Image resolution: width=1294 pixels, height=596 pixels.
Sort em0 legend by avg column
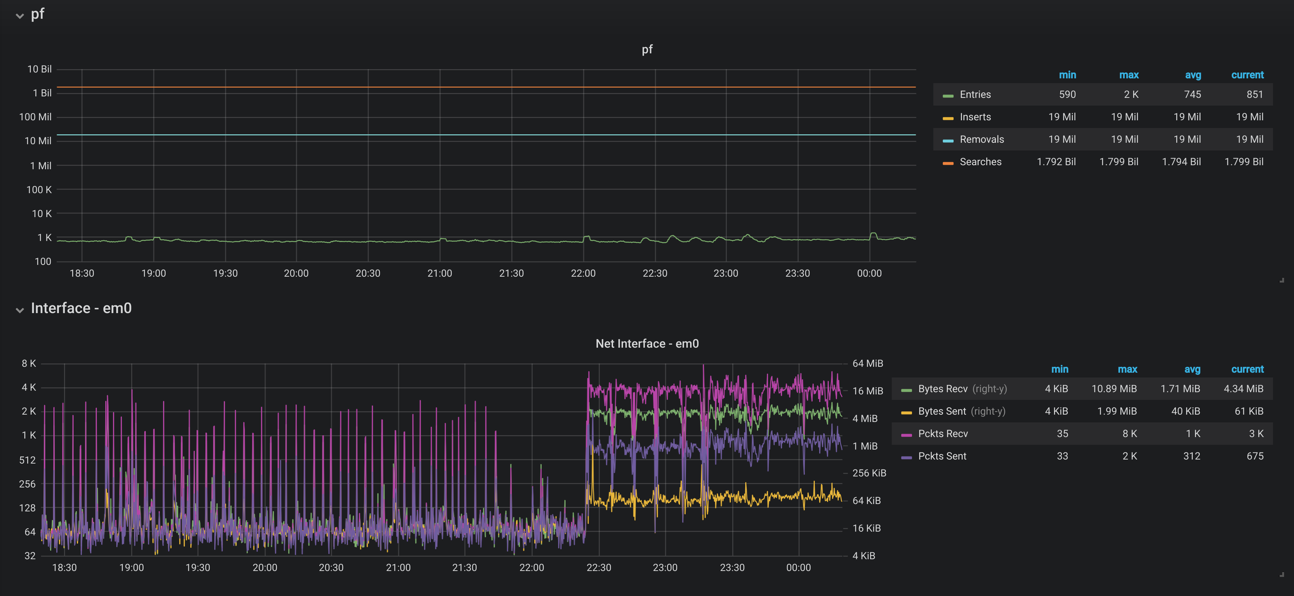[1192, 369]
